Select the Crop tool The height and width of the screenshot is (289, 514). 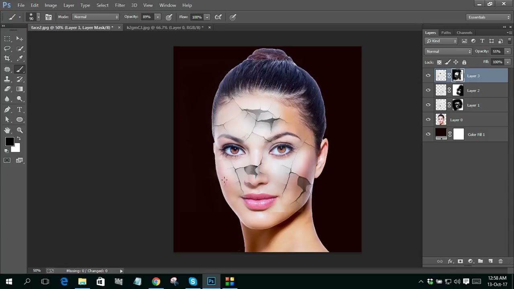pos(7,59)
